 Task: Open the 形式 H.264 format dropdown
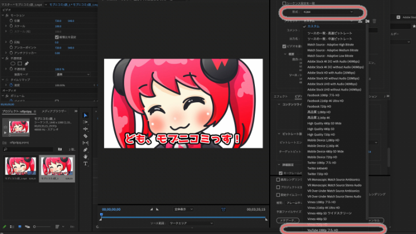point(328,12)
